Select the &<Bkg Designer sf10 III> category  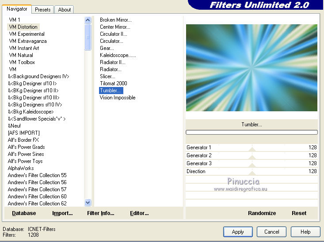coord(34,98)
